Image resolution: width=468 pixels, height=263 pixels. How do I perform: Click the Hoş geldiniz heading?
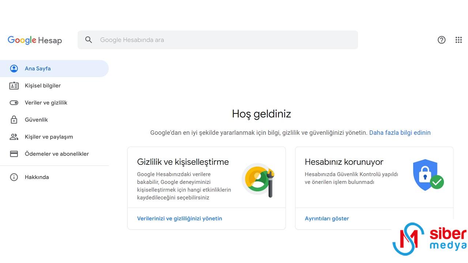261,114
